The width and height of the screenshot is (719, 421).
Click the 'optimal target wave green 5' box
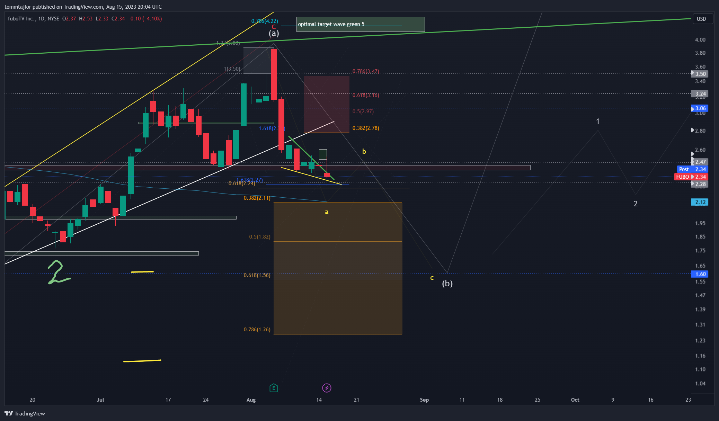(x=361, y=24)
